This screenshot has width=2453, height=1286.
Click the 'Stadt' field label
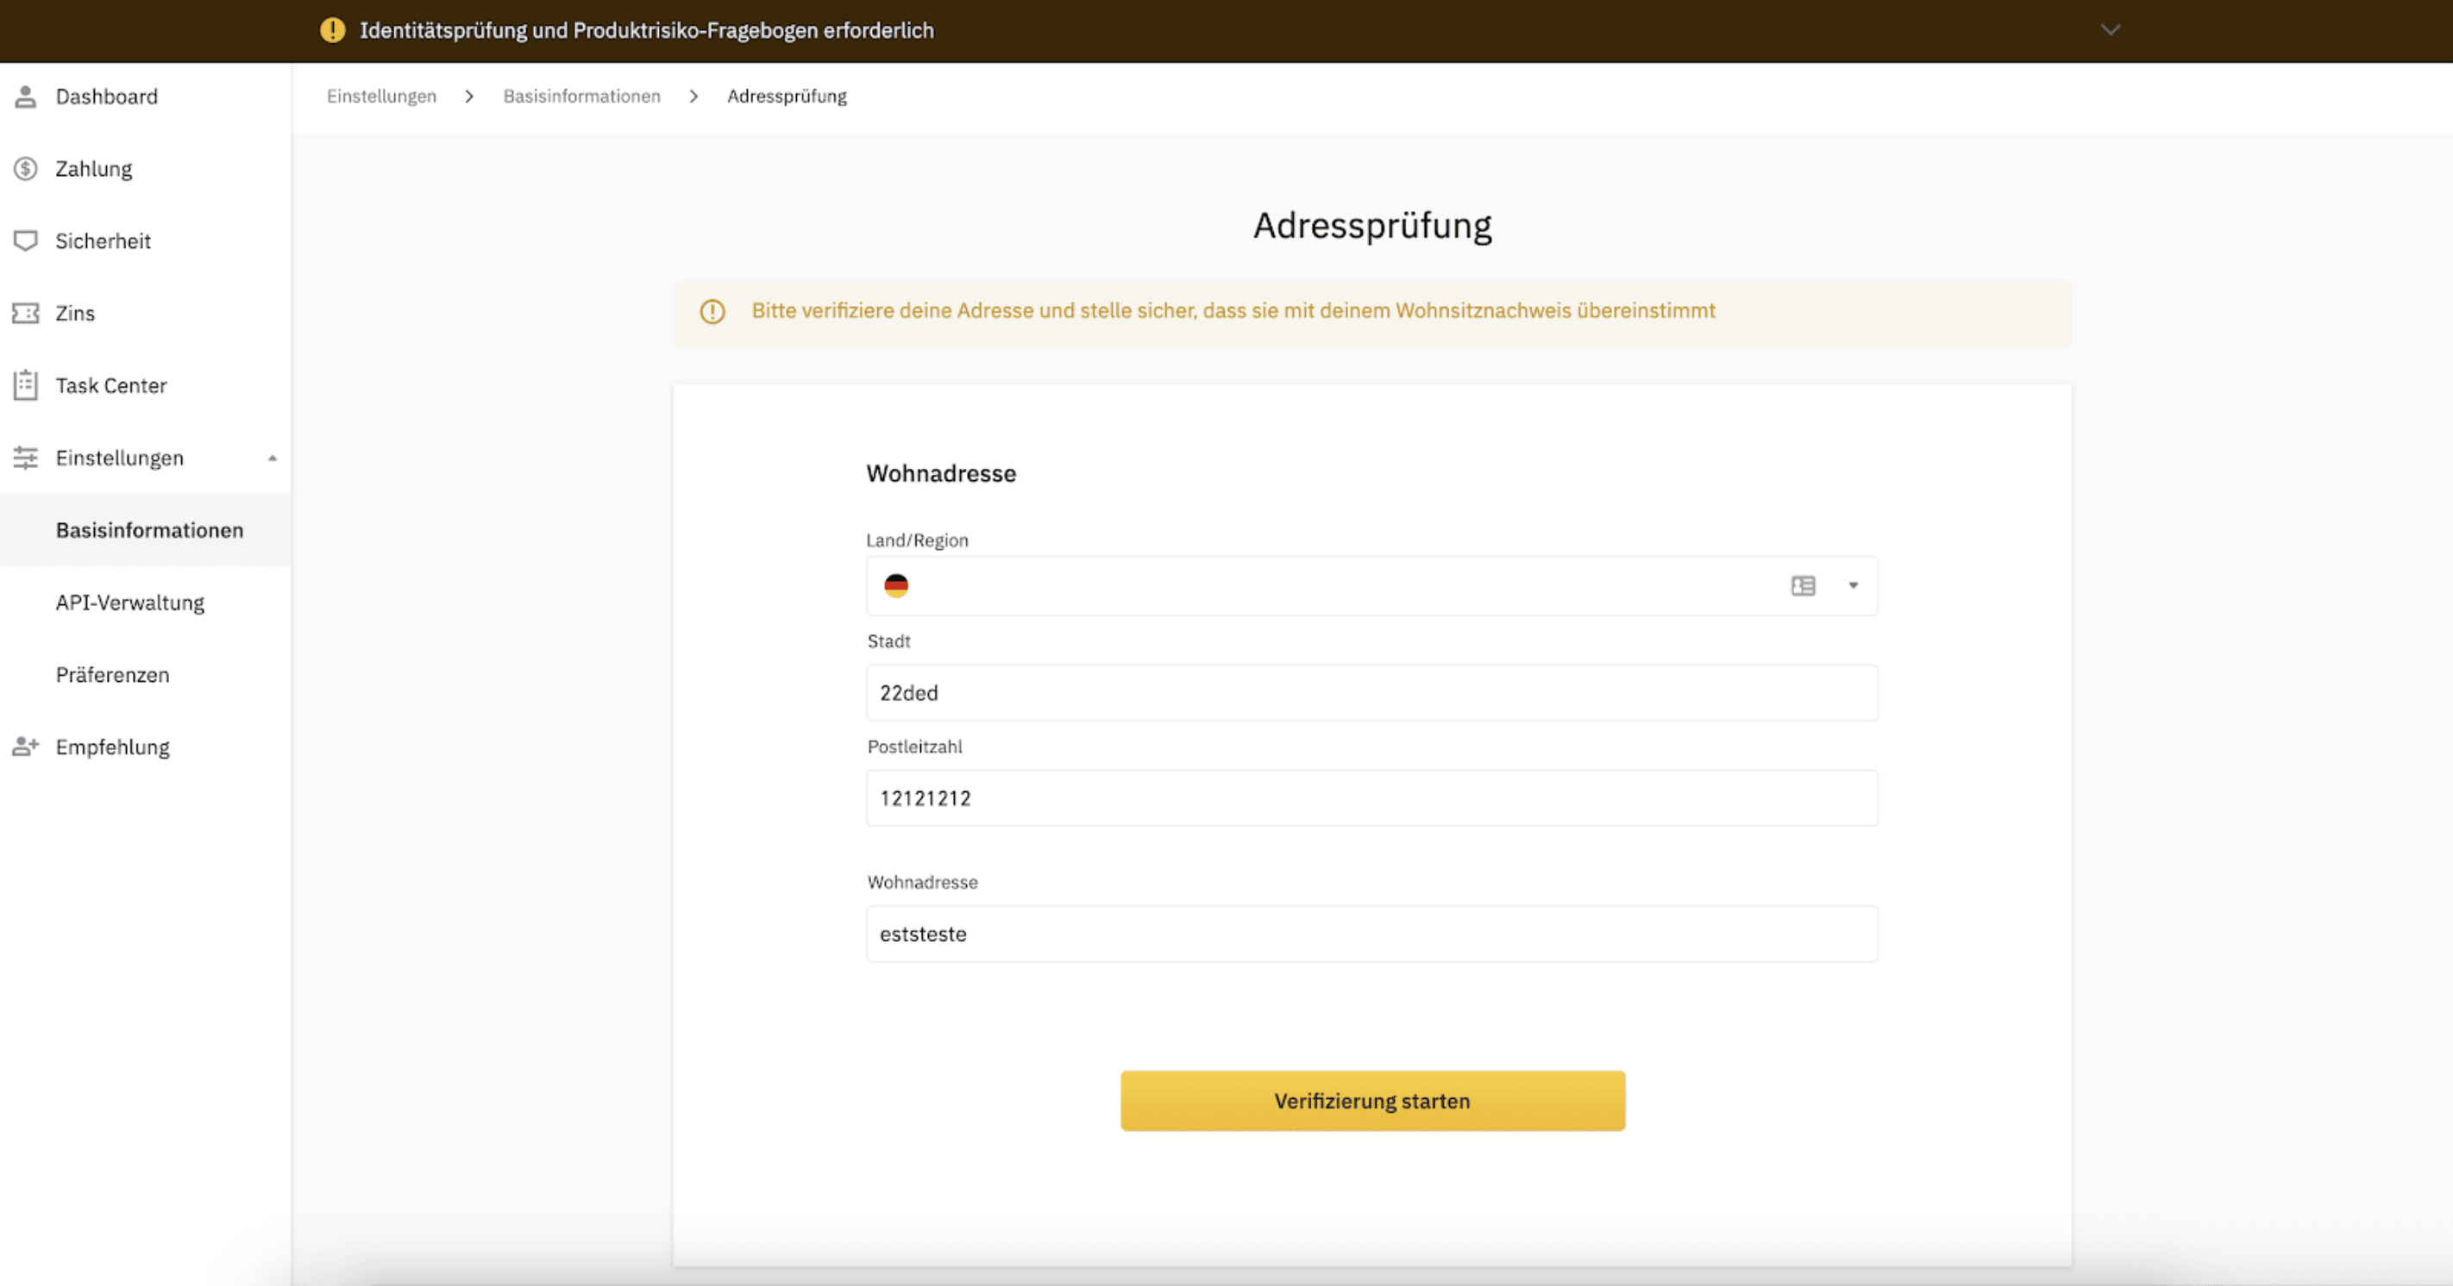pos(888,641)
